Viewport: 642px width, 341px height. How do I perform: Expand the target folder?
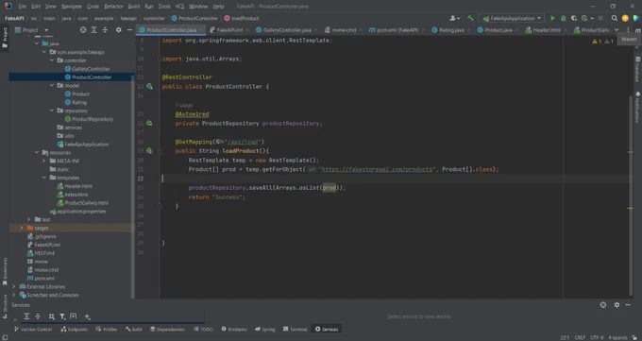tap(22, 228)
